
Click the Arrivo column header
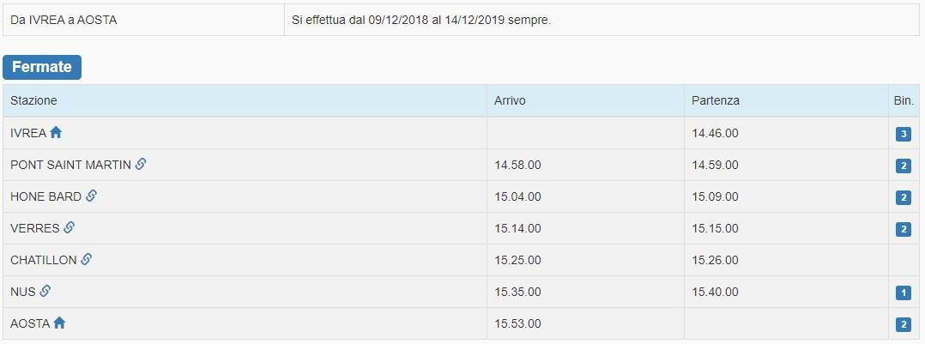point(510,100)
